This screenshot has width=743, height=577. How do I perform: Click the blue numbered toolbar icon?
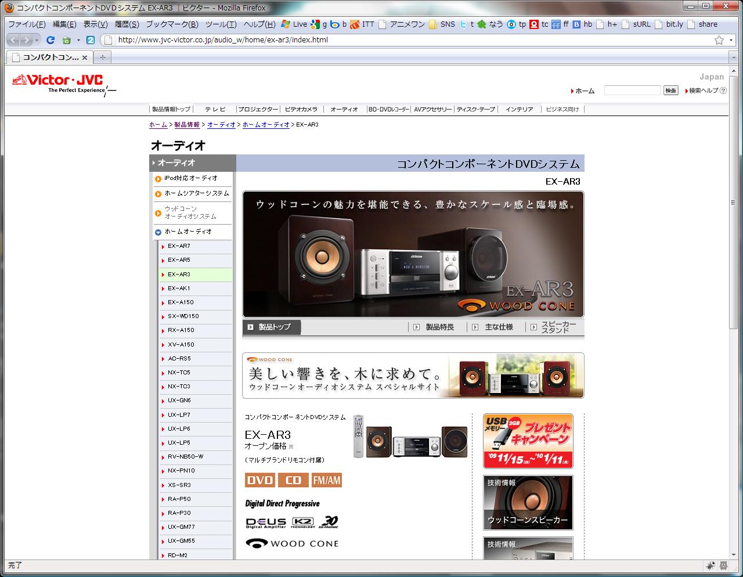[90, 40]
